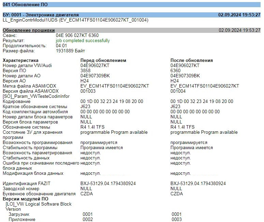This screenshot has width=264, height=222.
Task: Click the '041 Обновление ПО' header
Action: [x=25, y=4]
